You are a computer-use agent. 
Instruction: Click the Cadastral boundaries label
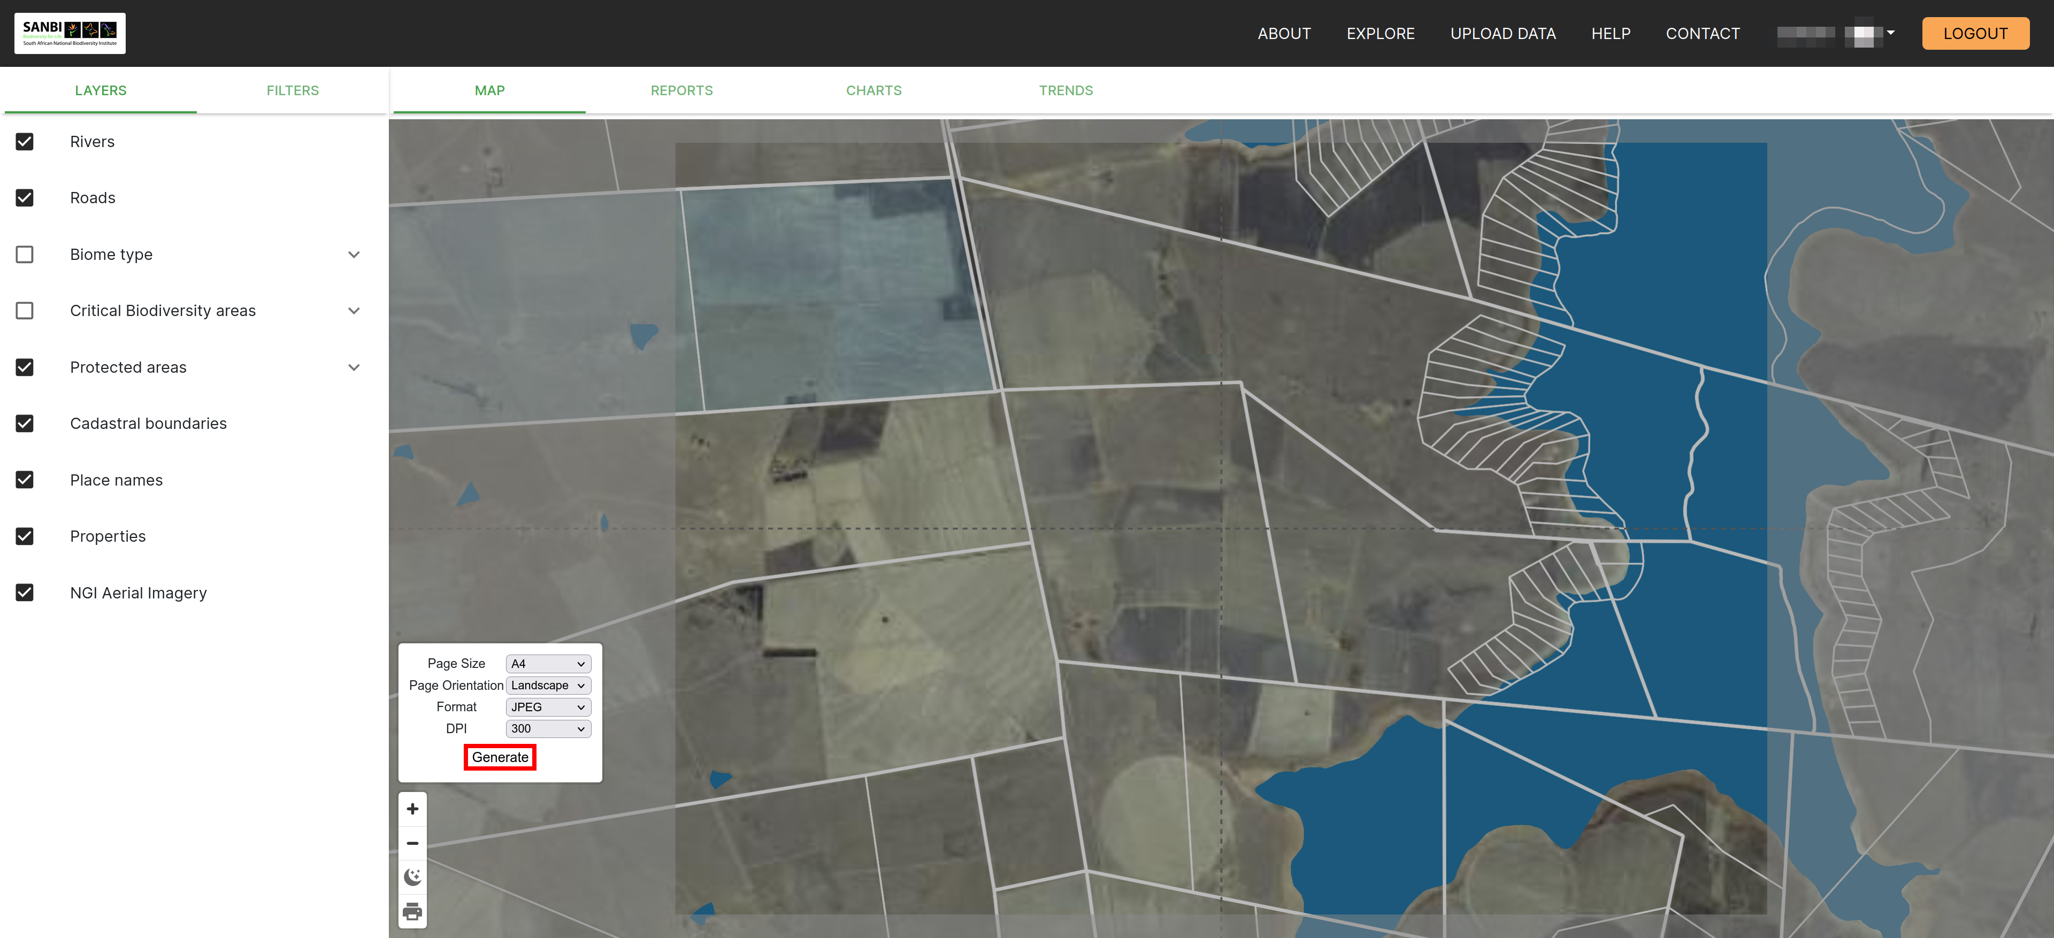148,423
